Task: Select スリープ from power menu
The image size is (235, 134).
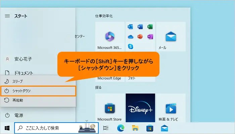Action: click(38, 81)
